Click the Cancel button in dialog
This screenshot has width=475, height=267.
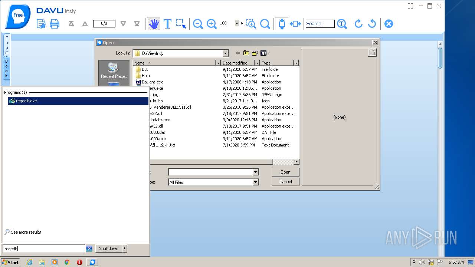(285, 182)
